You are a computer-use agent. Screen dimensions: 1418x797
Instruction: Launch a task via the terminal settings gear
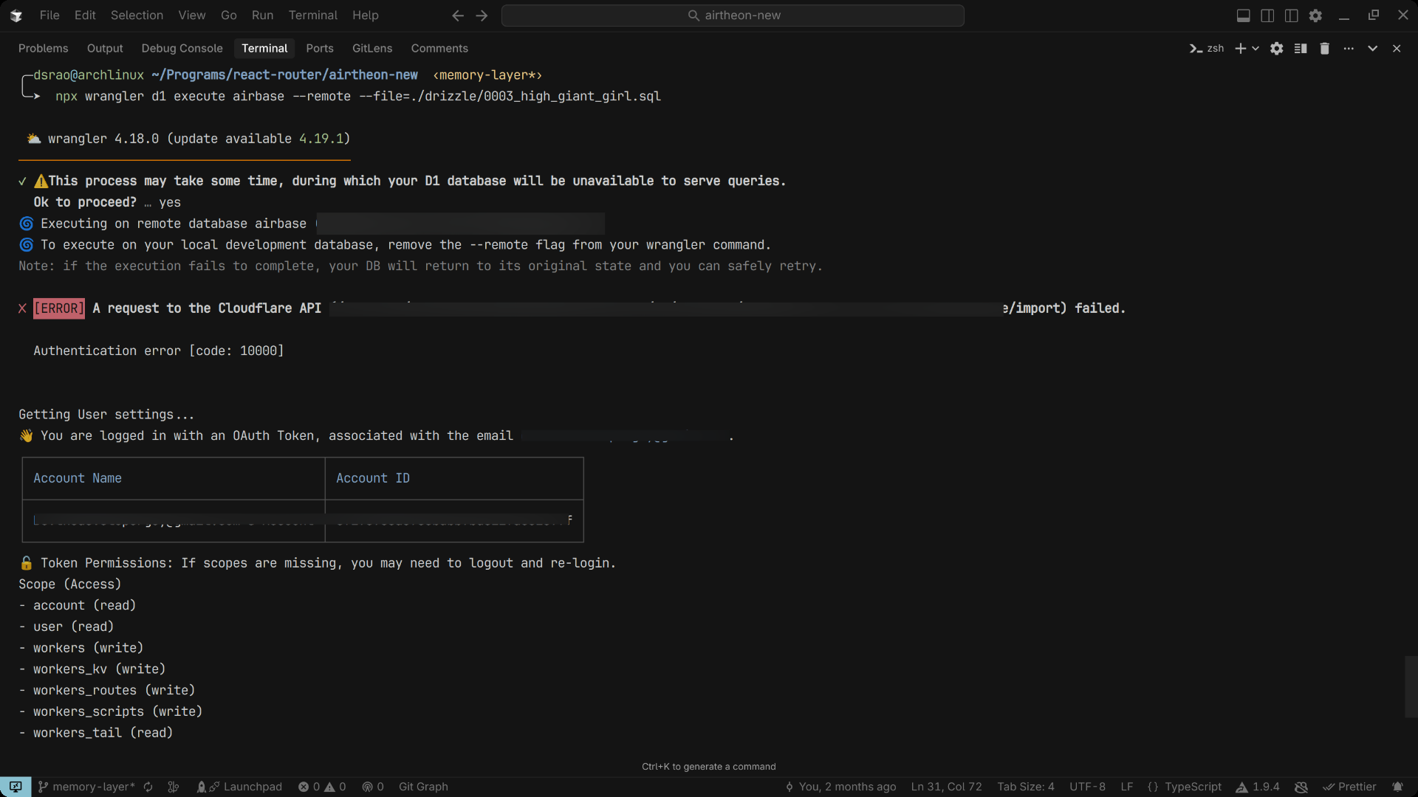(1276, 48)
